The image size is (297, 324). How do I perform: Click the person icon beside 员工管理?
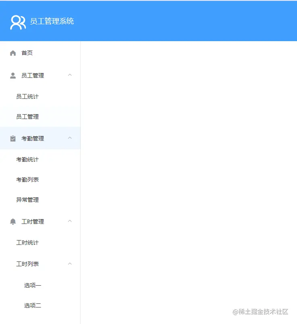click(13, 75)
